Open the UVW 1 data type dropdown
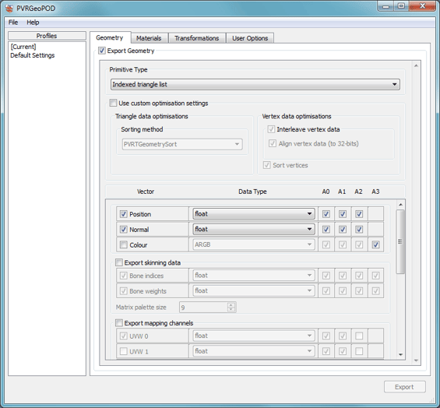440x408 pixels. point(254,351)
